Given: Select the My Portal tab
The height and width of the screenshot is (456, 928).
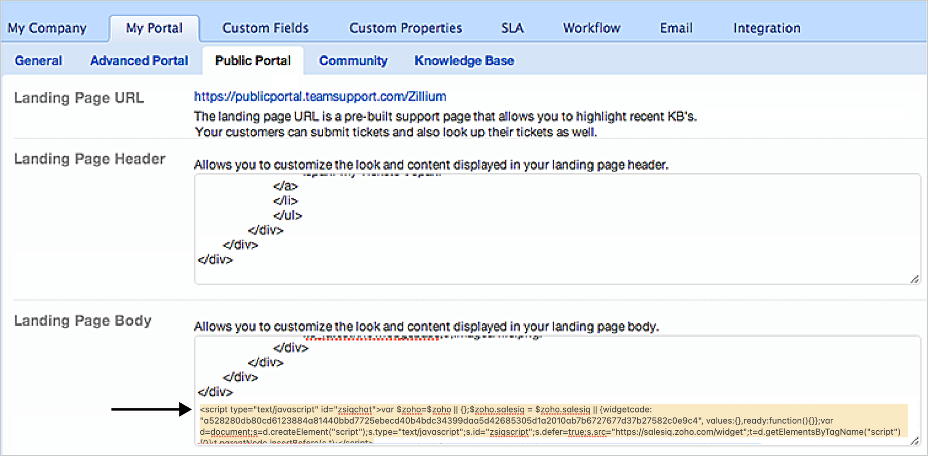Looking at the screenshot, I should (154, 28).
